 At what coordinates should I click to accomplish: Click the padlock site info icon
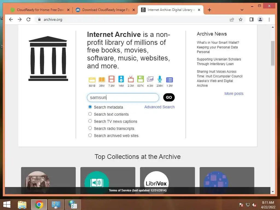tap(39, 19)
